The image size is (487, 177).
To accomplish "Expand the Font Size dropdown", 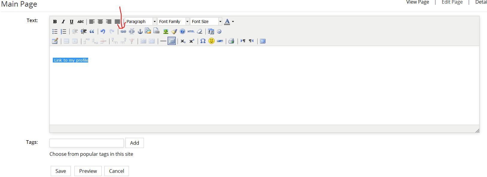I will point(206,22).
